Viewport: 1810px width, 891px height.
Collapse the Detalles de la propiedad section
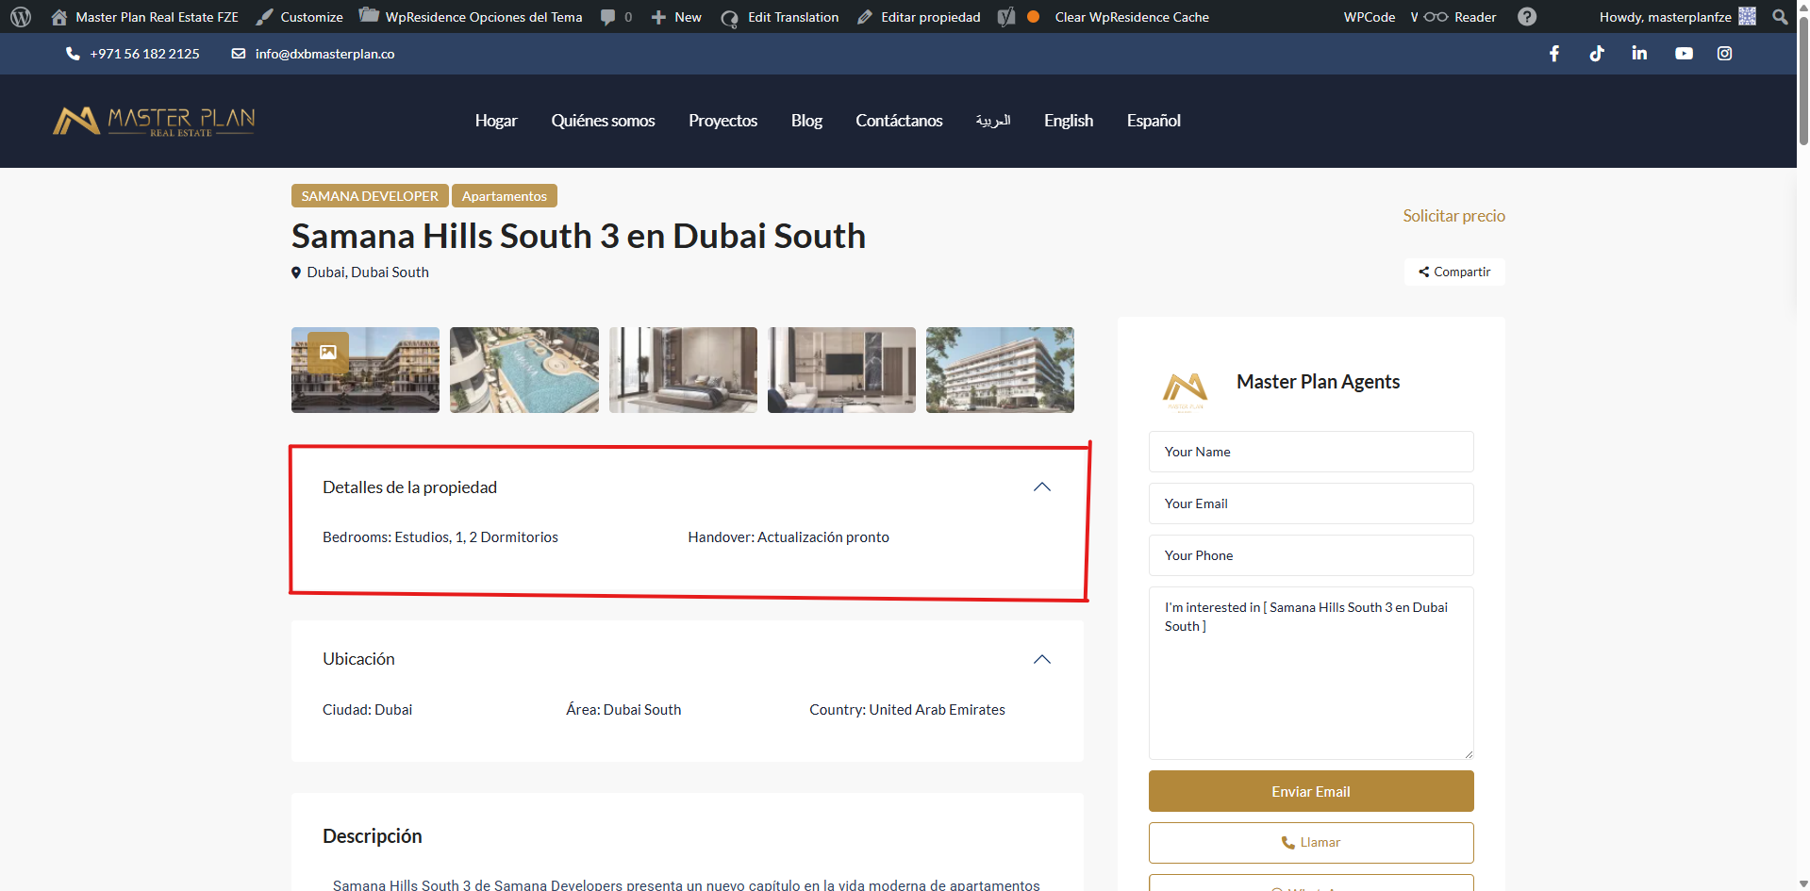coord(1041,487)
